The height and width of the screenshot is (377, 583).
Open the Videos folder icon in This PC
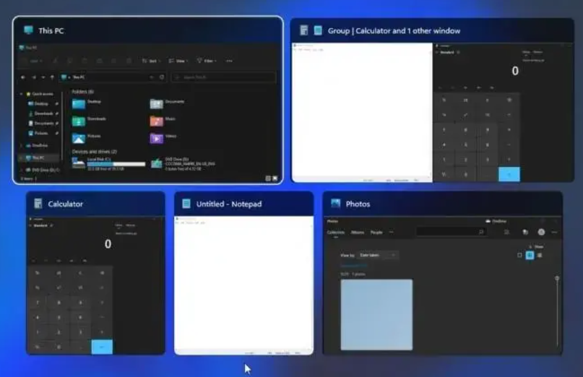click(x=156, y=138)
